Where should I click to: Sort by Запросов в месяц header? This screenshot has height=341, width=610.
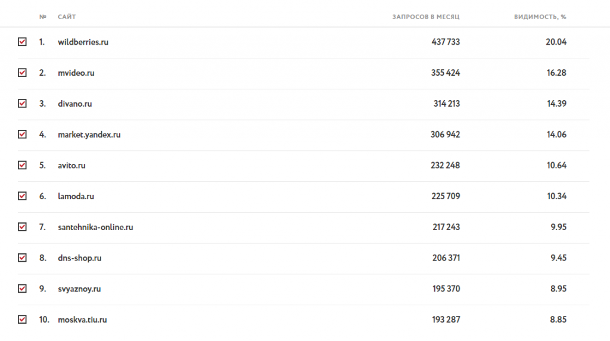pos(426,17)
